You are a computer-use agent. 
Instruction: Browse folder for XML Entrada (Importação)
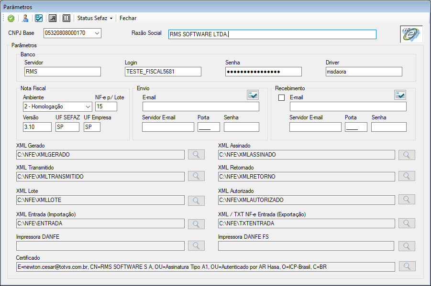tap(196, 224)
